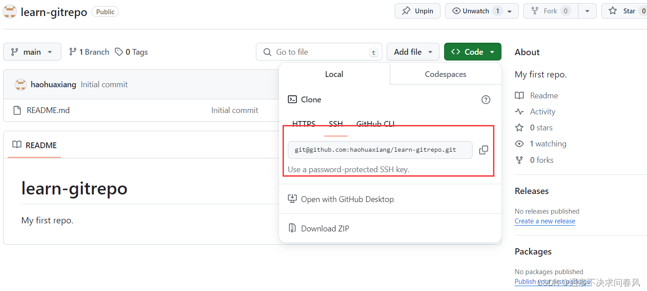Screen dimensions: 647x291
Task: Expand the Fork options dropdown arrow
Action: coord(587,11)
